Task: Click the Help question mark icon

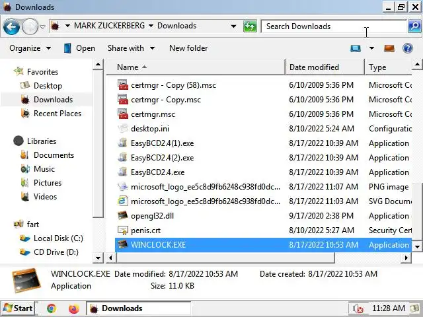Action: (408, 48)
